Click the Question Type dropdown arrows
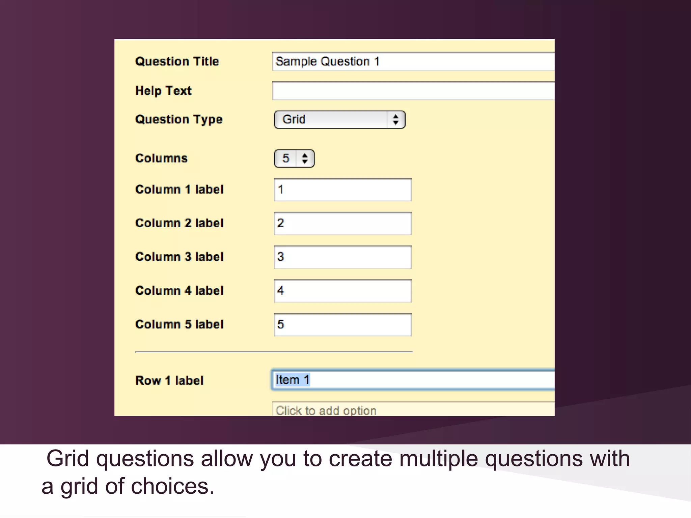 pos(396,120)
